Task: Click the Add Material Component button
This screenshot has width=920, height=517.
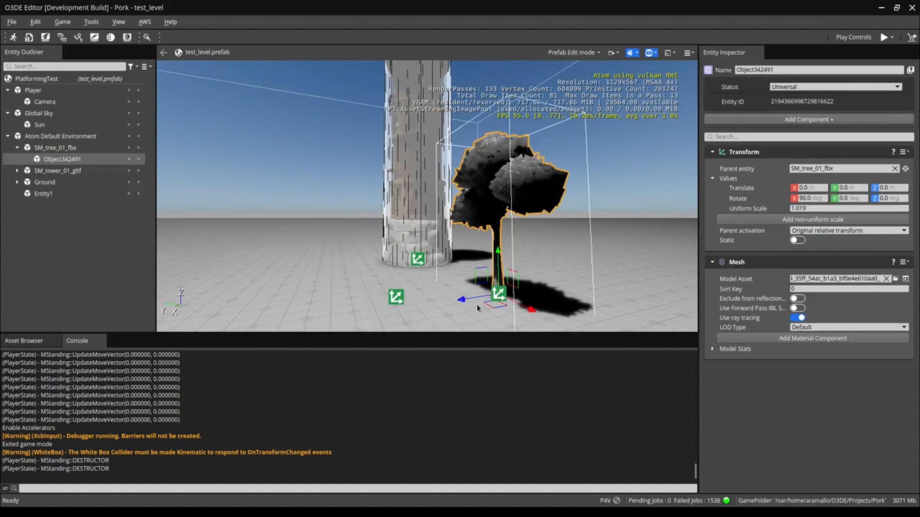Action: [x=813, y=338]
